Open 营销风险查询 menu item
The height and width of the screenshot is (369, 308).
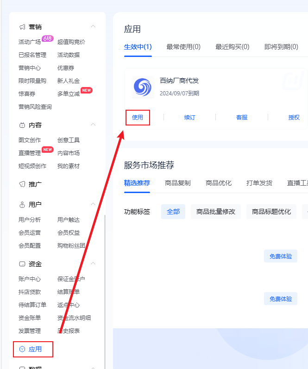coord(35,107)
